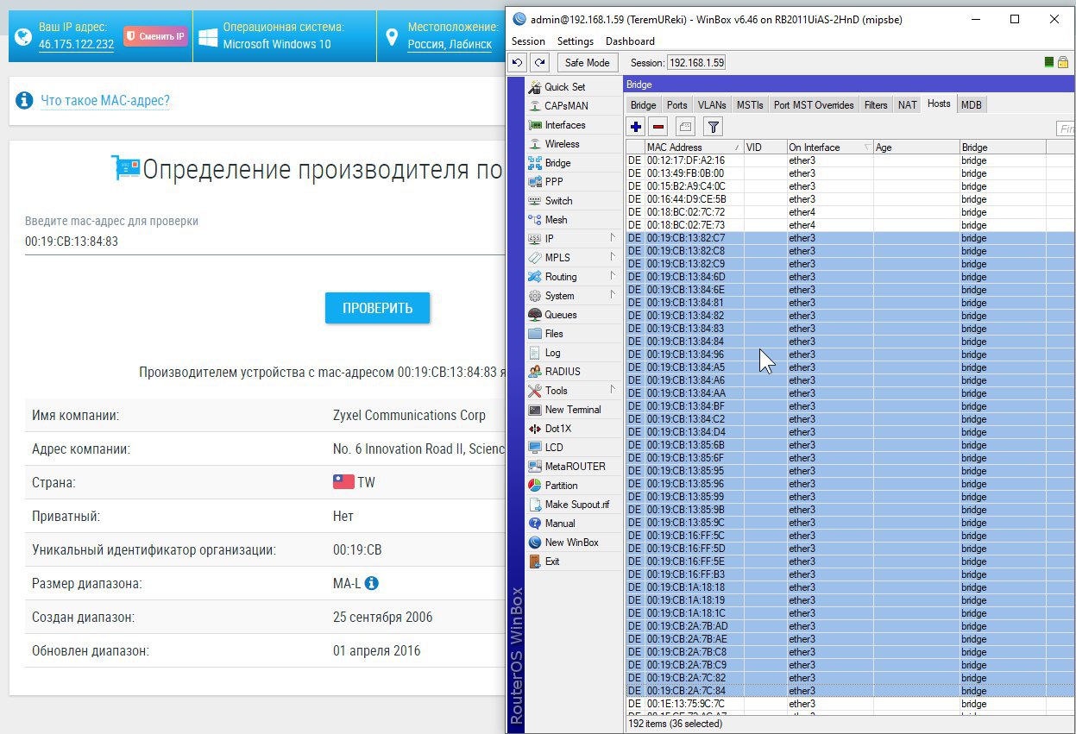Image resolution: width=1076 pixels, height=734 pixels.
Task: Click the comment button in Hosts toolbar
Action: (685, 127)
